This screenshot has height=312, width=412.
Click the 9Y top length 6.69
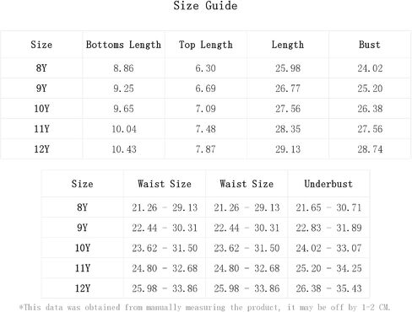[x=206, y=89]
